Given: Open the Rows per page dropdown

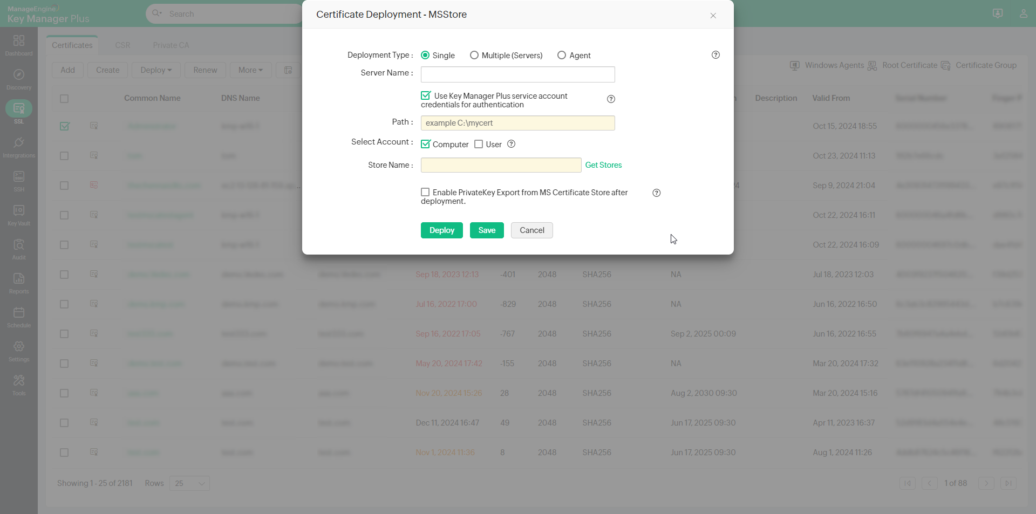Looking at the screenshot, I should click(x=189, y=483).
